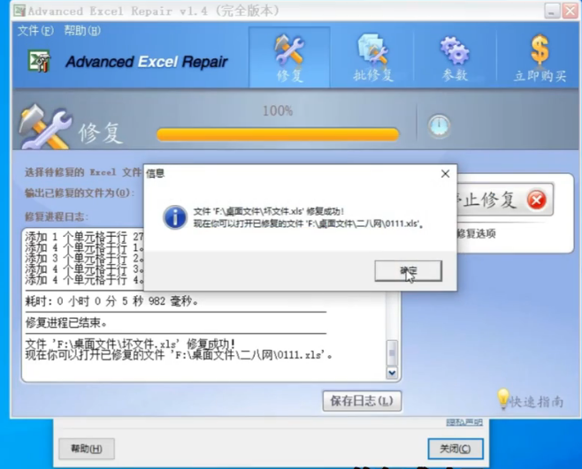
Task: Open the 文件(F) menu
Action: pos(35,30)
